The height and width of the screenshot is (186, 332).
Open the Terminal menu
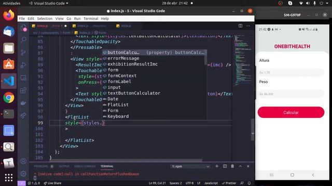tap(91, 19)
